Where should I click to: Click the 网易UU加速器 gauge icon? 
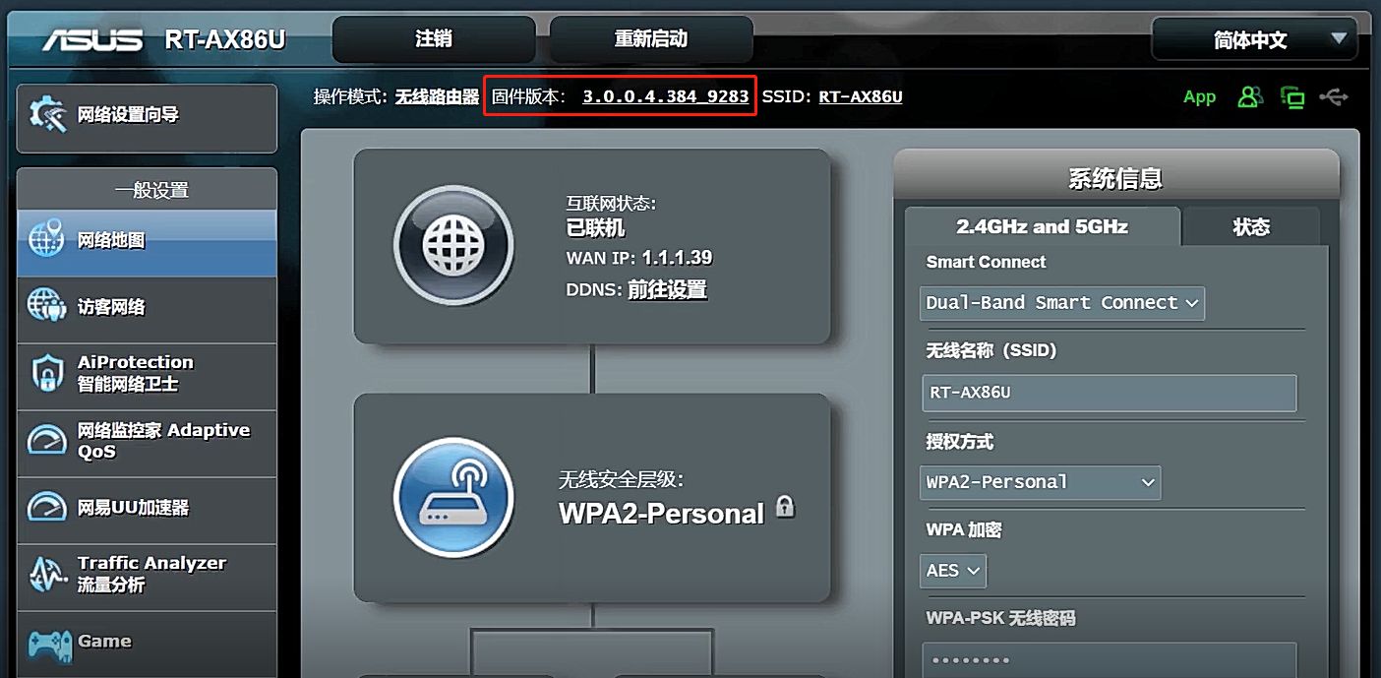[47, 507]
